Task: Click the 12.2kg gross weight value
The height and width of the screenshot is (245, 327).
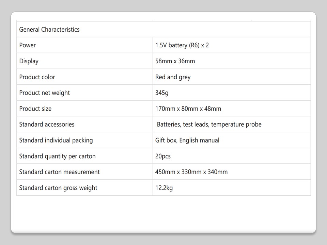Action: [x=164, y=188]
